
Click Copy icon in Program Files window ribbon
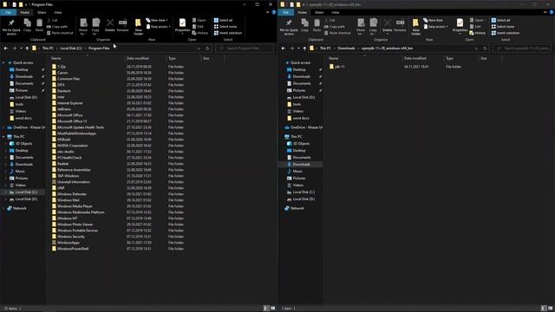pos(27,25)
